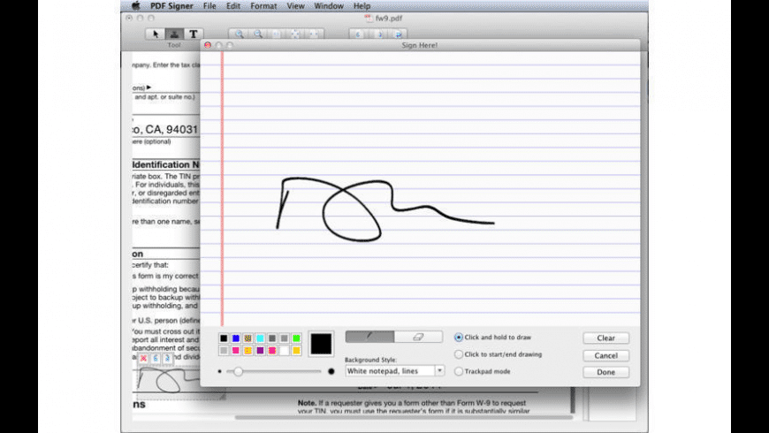Open the Format menu
Screen dimensions: 769x433
tap(263, 6)
